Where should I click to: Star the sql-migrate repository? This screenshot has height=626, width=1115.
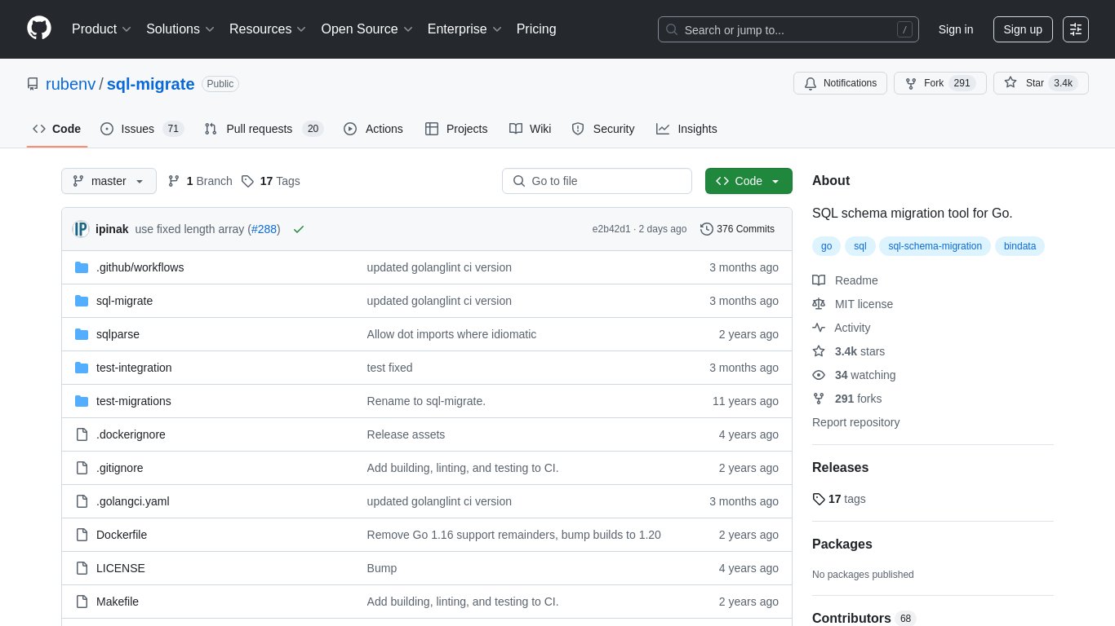1040,83
